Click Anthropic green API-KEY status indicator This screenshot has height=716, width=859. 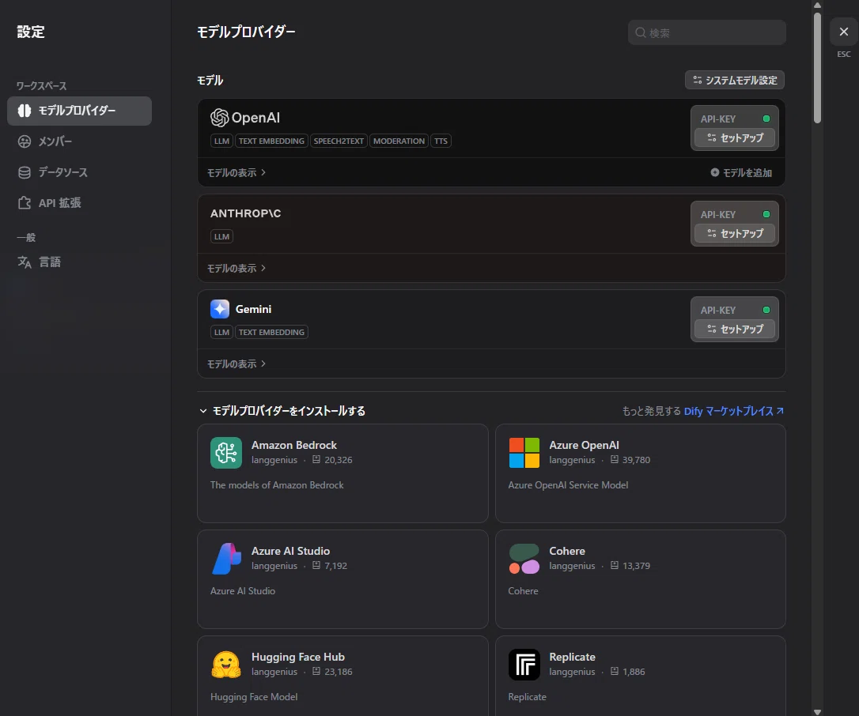click(766, 215)
